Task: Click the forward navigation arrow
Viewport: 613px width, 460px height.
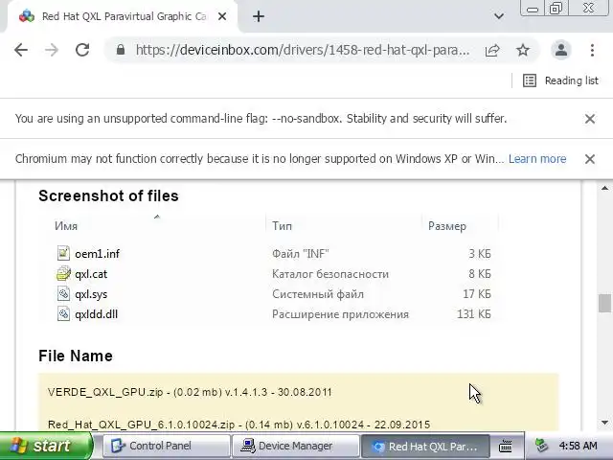Action: [x=52, y=50]
